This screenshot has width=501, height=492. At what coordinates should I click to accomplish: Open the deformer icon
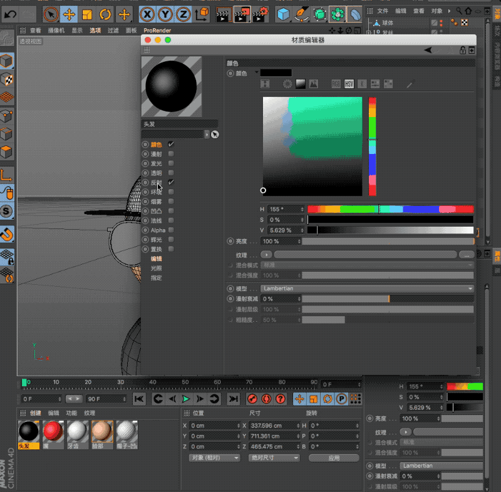click(x=354, y=14)
